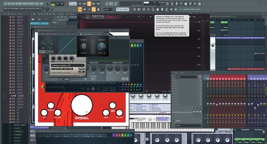The image size is (267, 144).
Task: Adjust the Fruity Balance Balance knob
Action: coord(84,46)
